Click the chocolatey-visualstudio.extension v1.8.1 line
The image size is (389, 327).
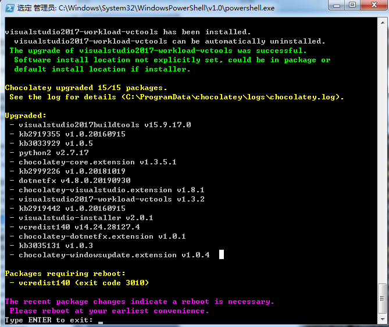coord(107,190)
